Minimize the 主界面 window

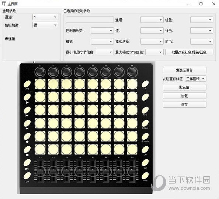188,4
